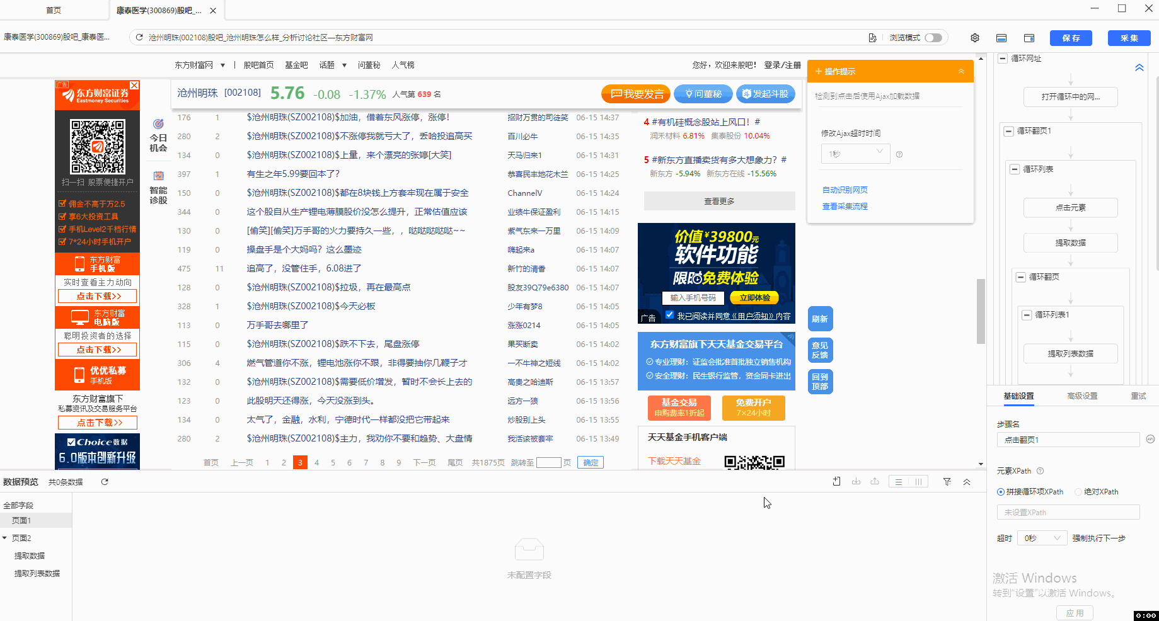Image resolution: width=1159 pixels, height=621 pixels.
Task: Select the 点击元素 workflow step
Action: pos(1071,207)
